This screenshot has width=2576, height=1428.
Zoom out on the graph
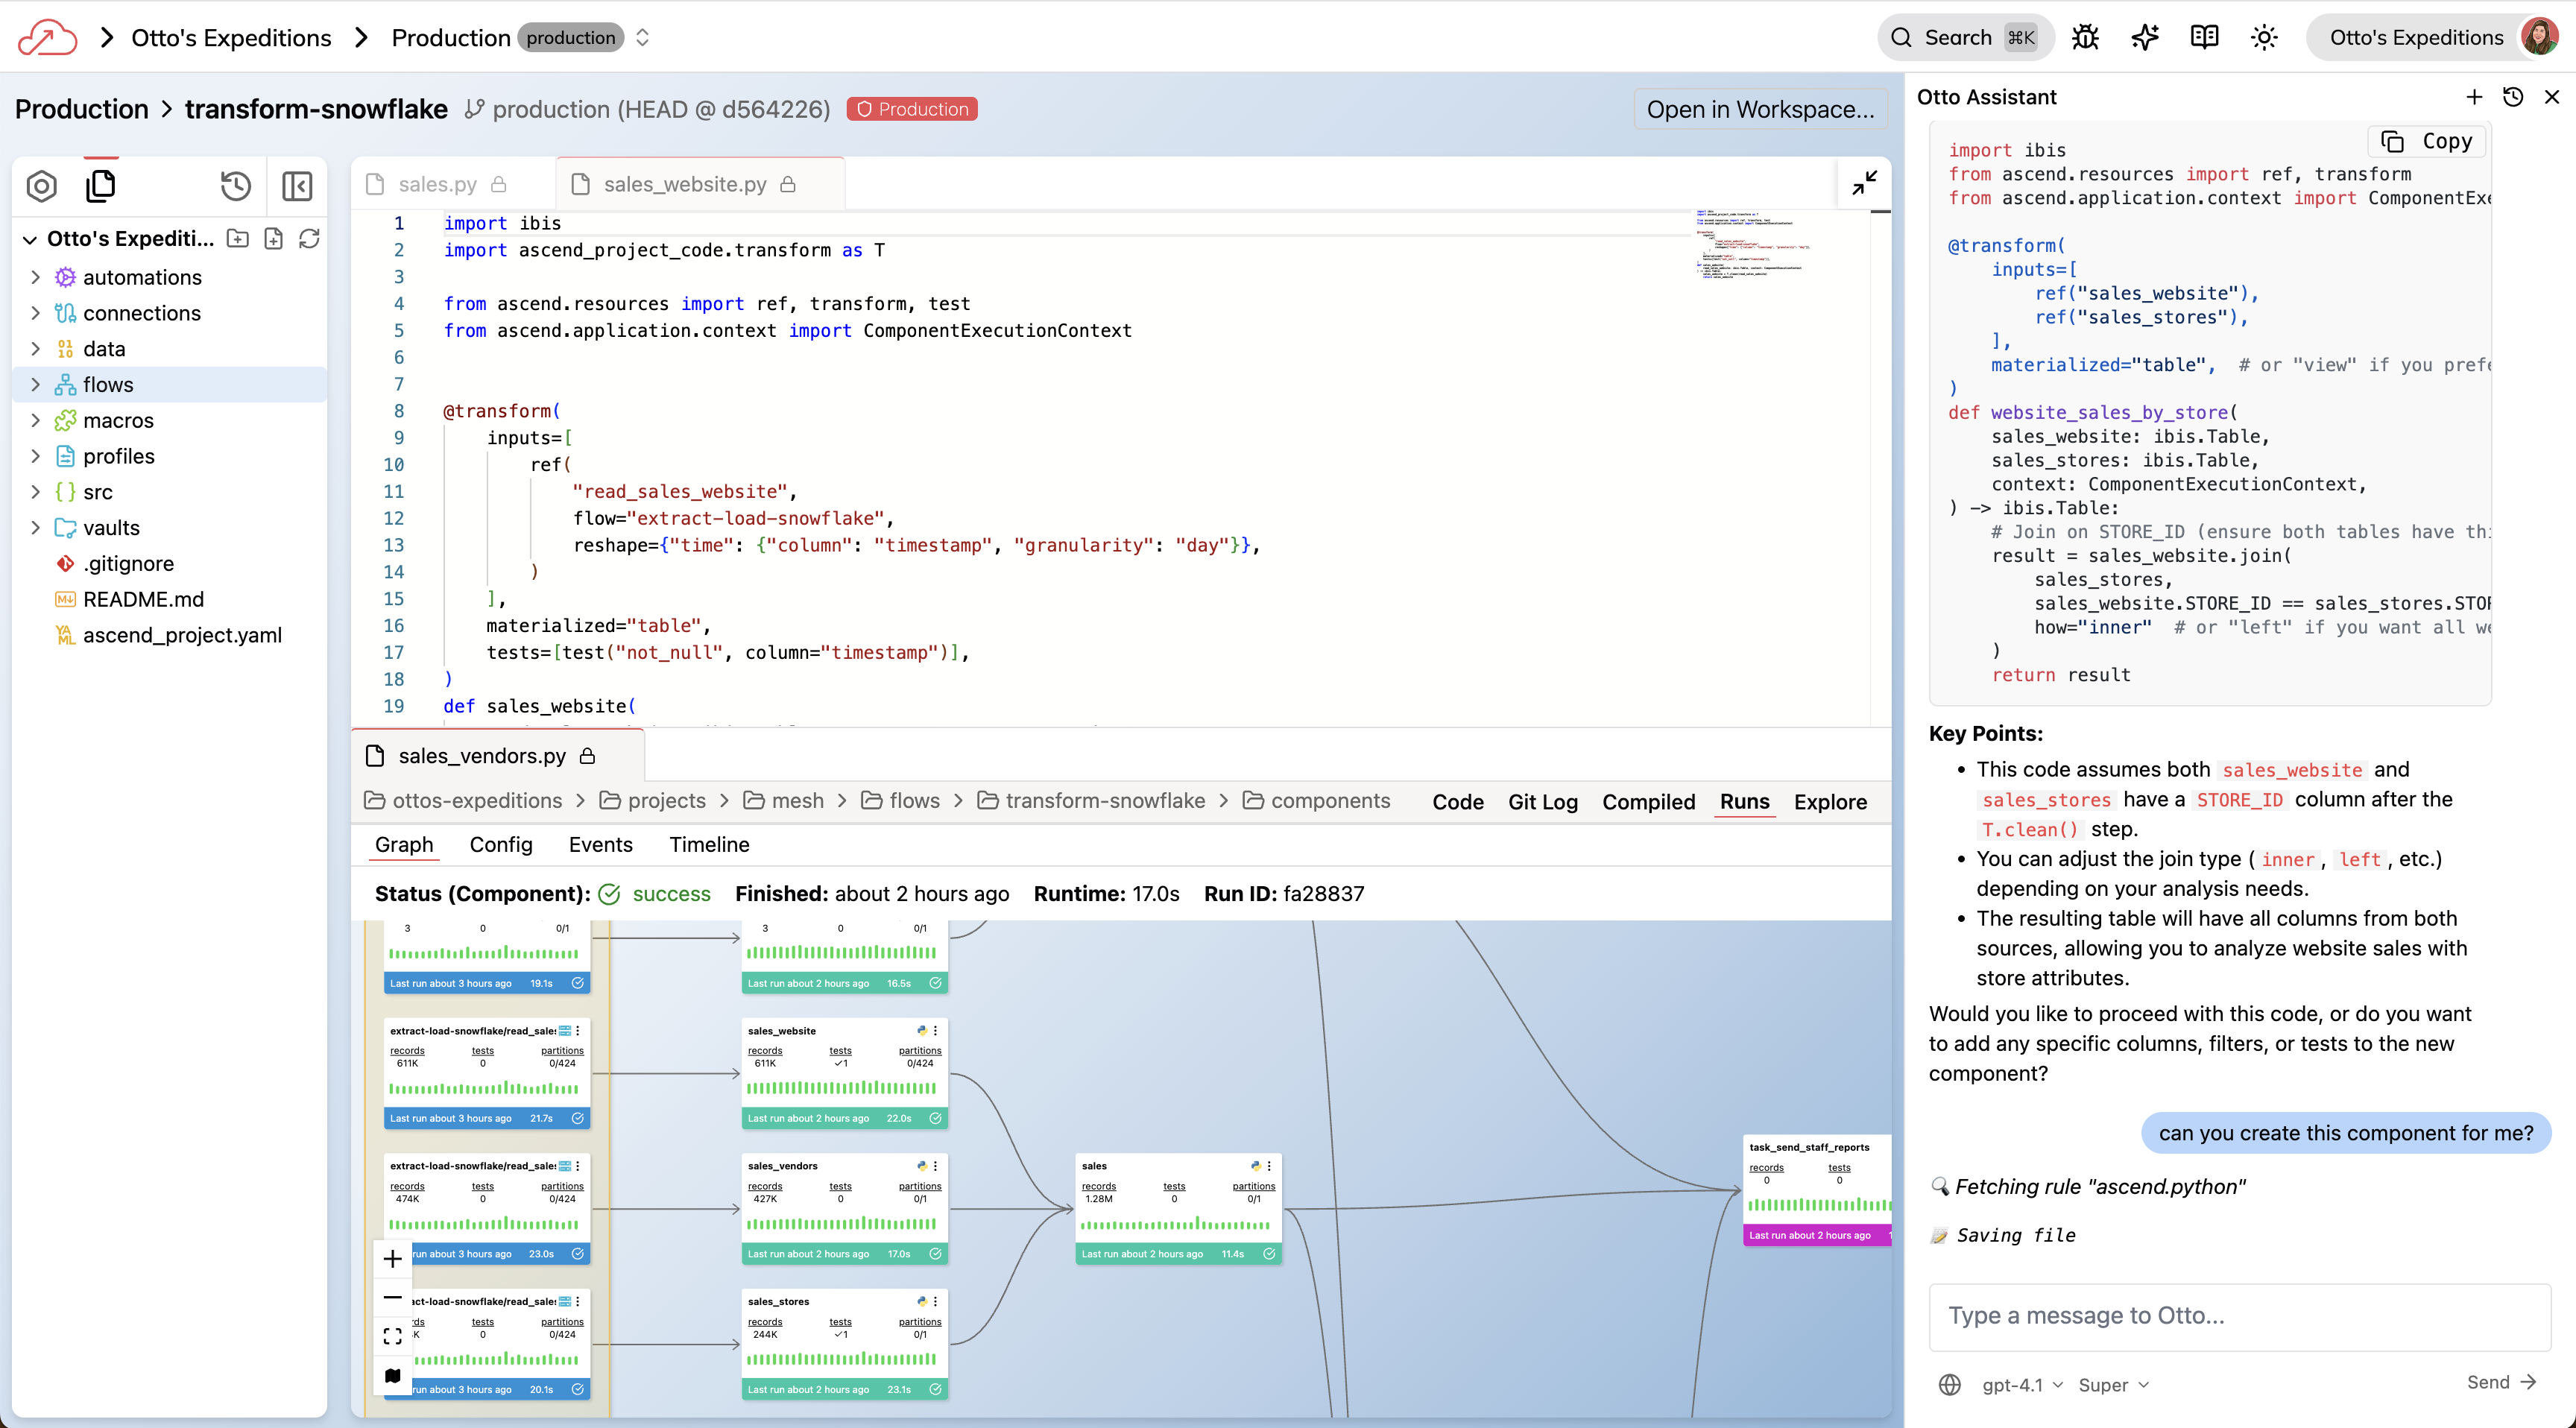392,1298
